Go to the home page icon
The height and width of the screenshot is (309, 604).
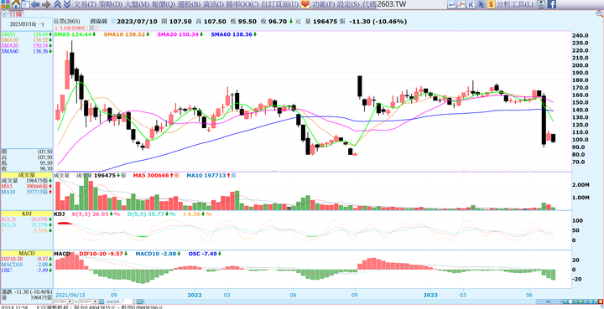(16, 4)
